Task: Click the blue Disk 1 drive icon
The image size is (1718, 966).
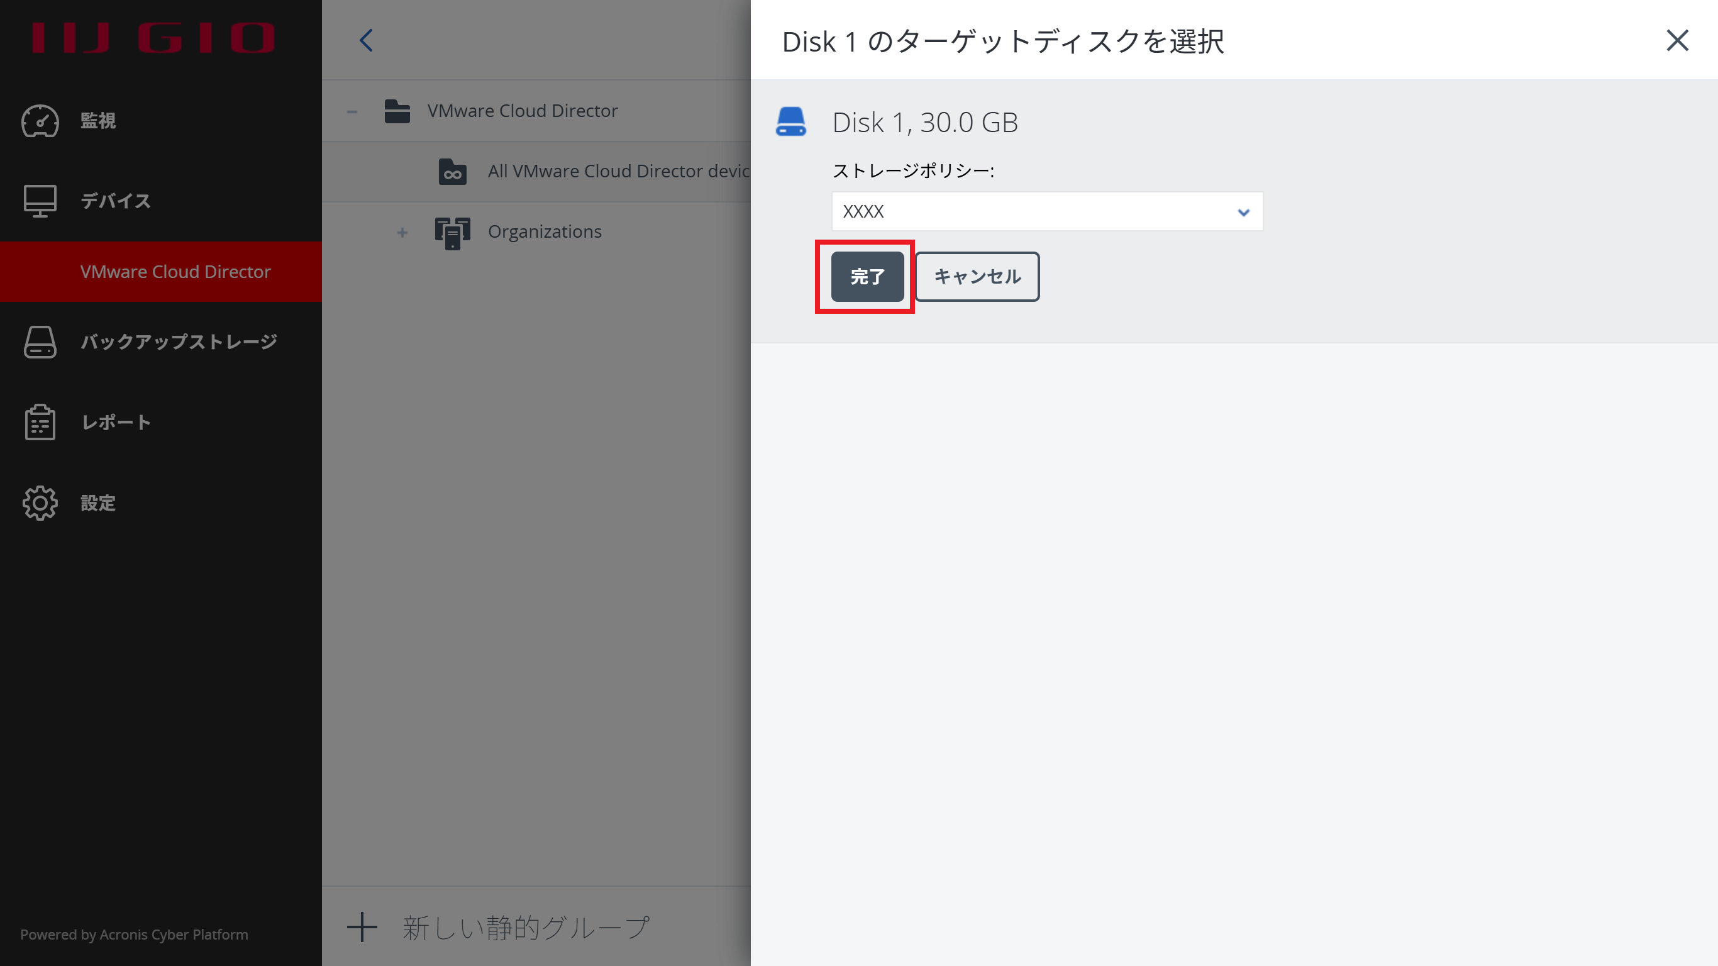Action: click(791, 122)
